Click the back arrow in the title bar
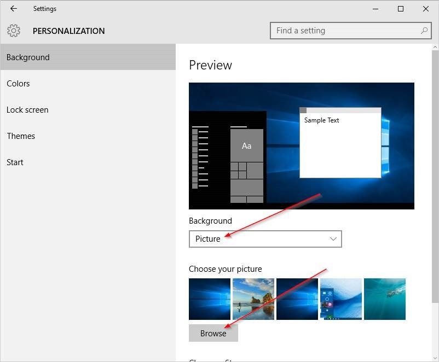Viewport: 439px width, 362px height. point(13,9)
